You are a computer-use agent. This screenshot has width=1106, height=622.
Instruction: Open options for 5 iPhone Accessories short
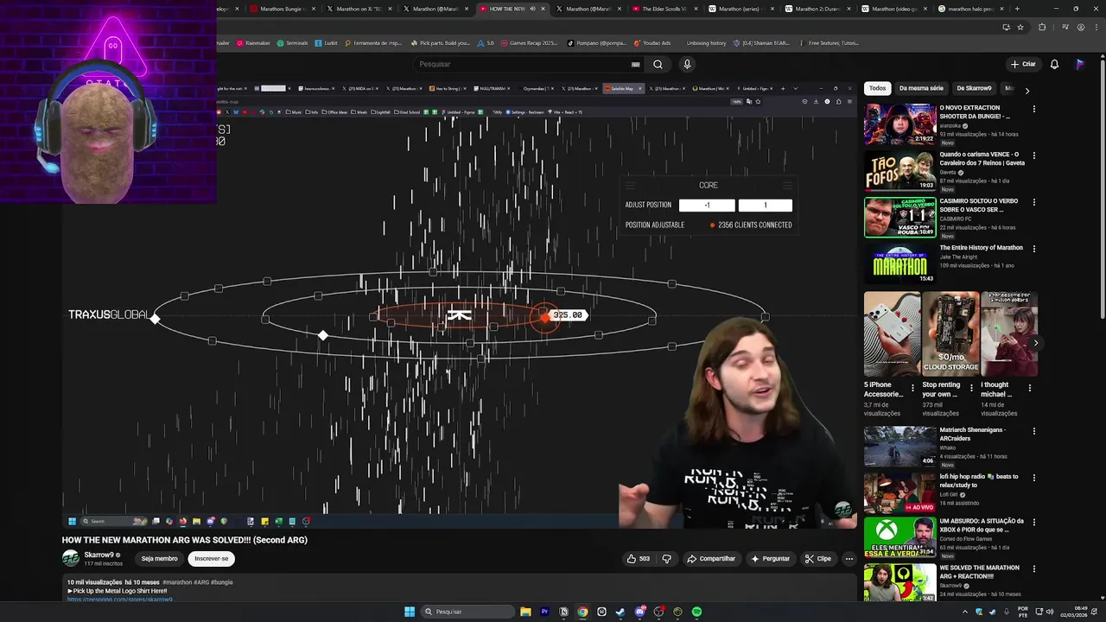click(912, 388)
